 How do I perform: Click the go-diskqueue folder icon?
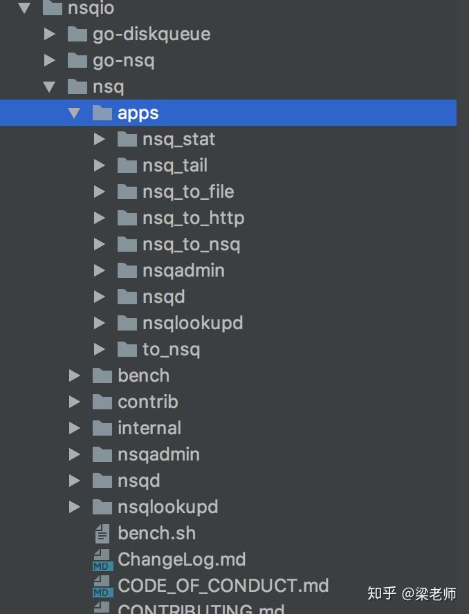click(77, 34)
